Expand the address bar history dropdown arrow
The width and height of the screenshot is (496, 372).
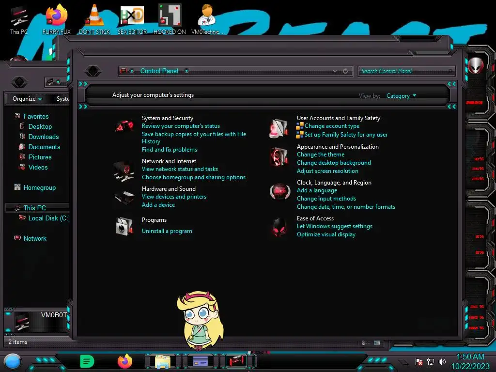335,71
